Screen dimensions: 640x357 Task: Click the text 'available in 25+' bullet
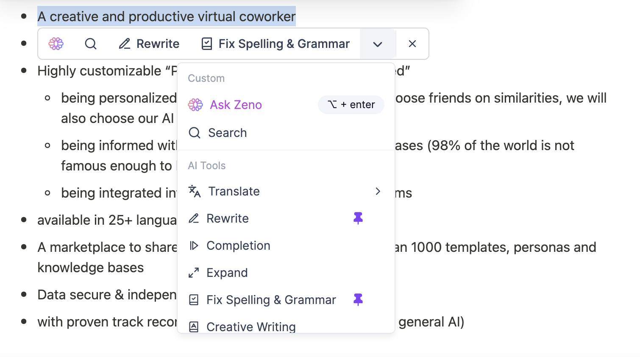[x=85, y=220]
